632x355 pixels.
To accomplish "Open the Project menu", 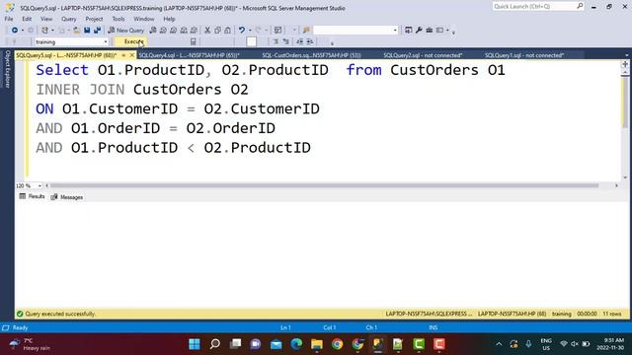I will click(94, 19).
